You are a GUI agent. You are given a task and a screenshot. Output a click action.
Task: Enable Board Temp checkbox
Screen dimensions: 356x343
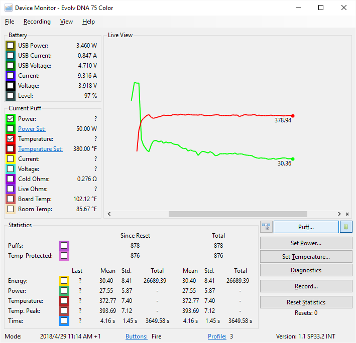coord(10,199)
